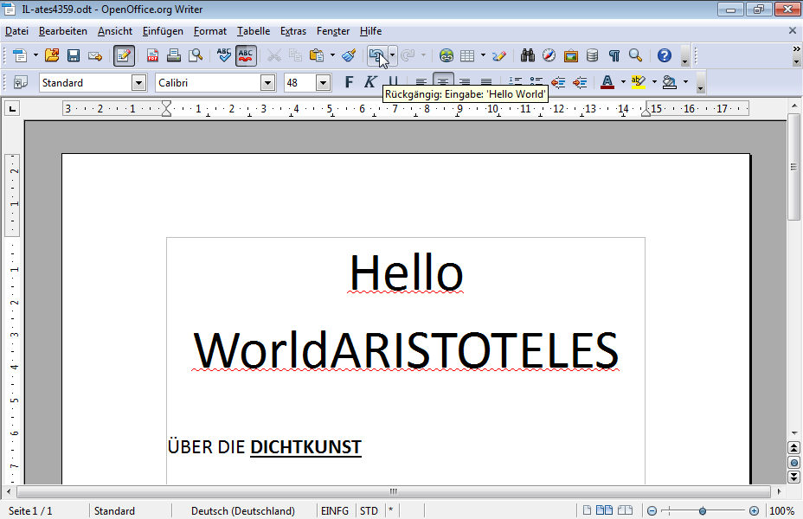The width and height of the screenshot is (803, 519).
Task: Open the Format menu
Action: [x=210, y=31]
